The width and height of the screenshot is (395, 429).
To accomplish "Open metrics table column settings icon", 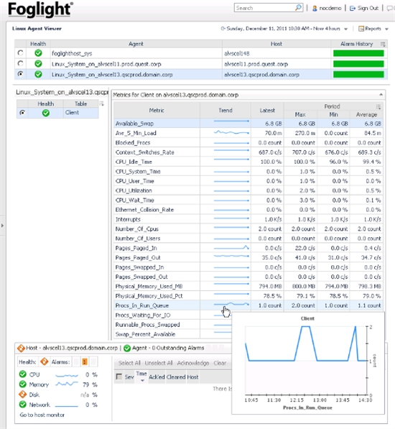I will point(378,106).
